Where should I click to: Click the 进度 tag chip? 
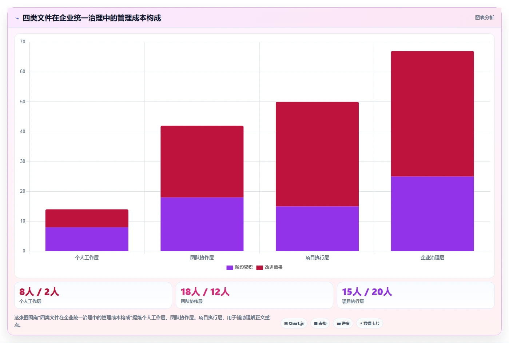pos(343,323)
